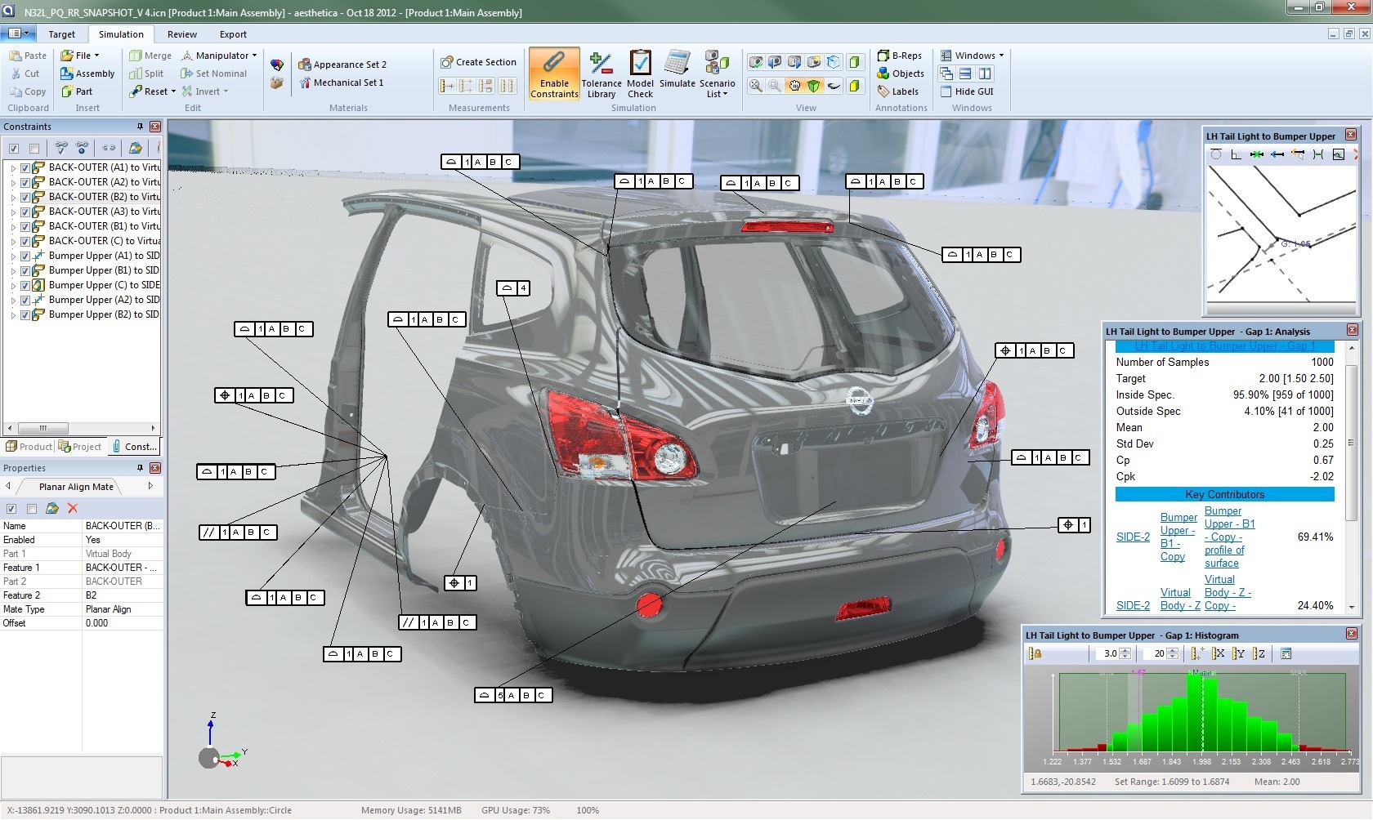Viewport: 1373px width, 820px height.
Task: Run the Model Check tool
Action: 640,74
